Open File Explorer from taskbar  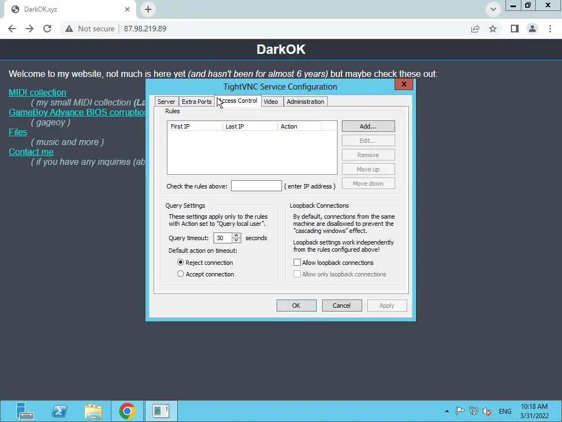[x=93, y=411]
